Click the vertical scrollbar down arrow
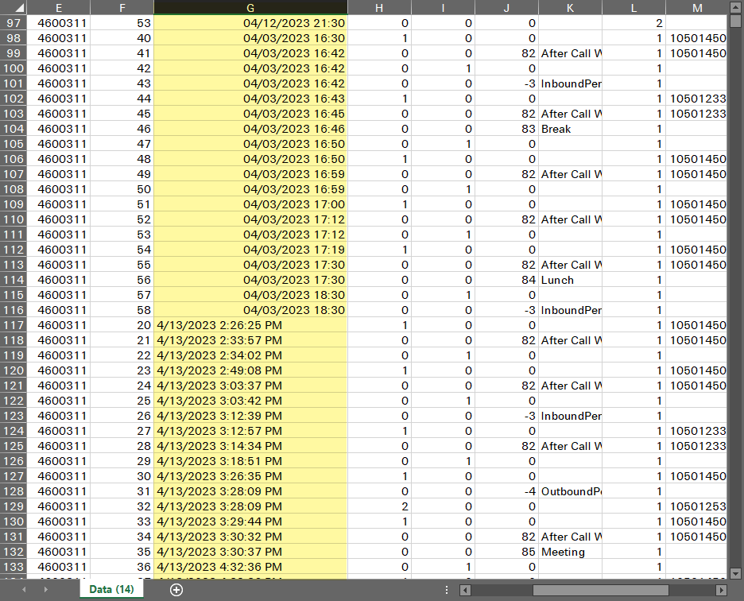This screenshot has height=601, width=744. coord(736,572)
